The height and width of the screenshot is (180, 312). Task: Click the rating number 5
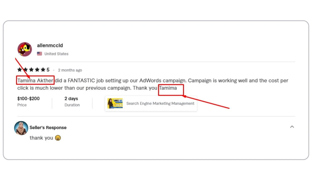pos(48,70)
